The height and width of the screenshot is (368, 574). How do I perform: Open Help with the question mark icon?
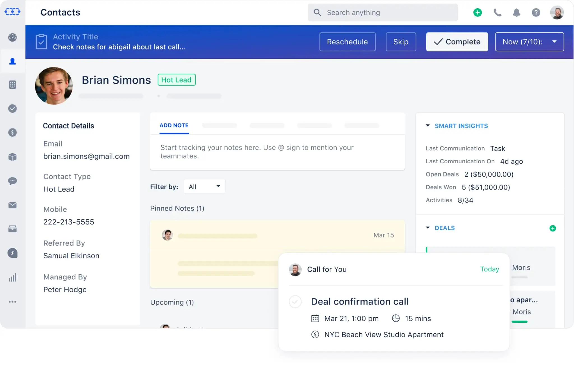536,12
